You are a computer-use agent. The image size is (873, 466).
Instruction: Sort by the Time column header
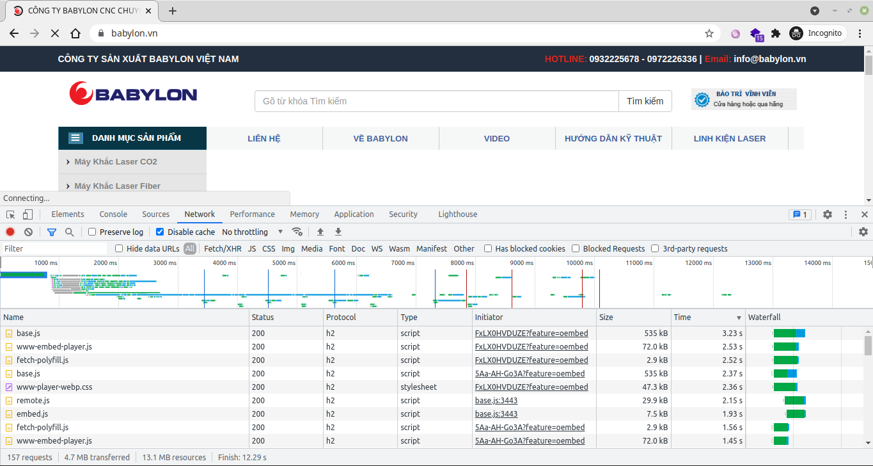point(708,317)
